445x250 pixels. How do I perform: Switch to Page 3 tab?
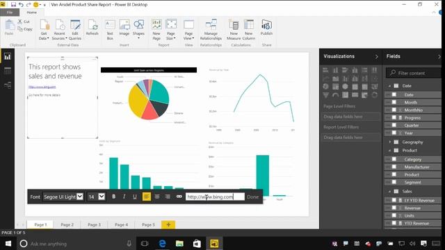tap(95, 224)
